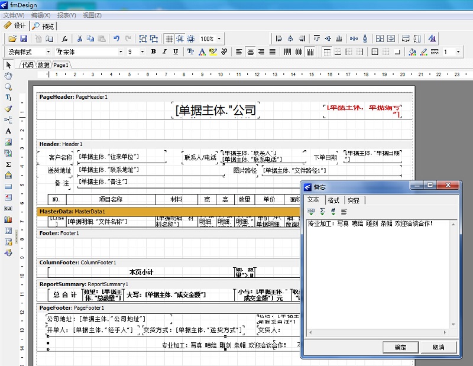Screen dimensions: 473x366
Task: Toggle Bold formatting
Action: point(153,51)
